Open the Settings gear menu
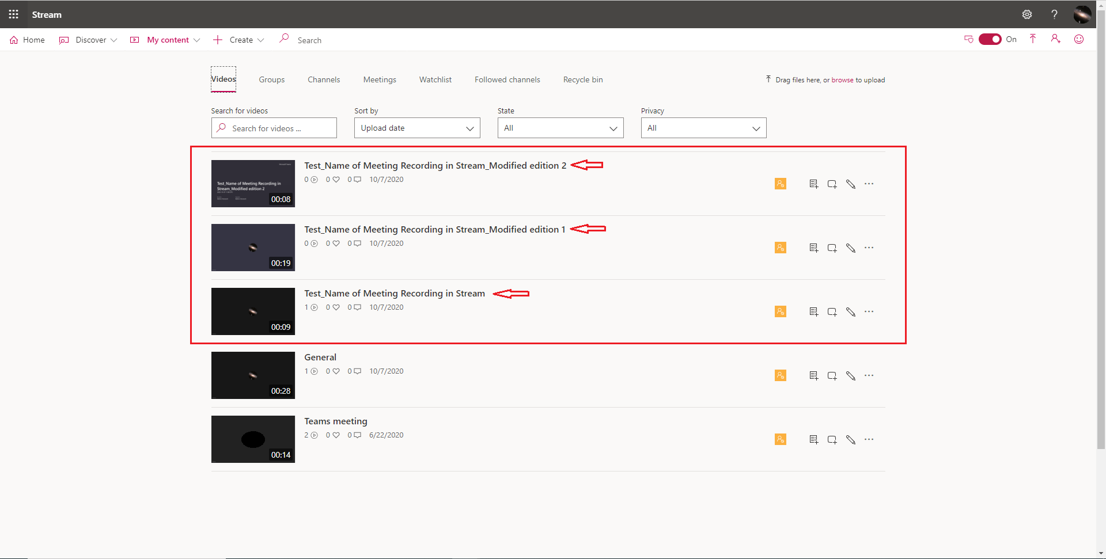This screenshot has height=559, width=1106. (1027, 14)
